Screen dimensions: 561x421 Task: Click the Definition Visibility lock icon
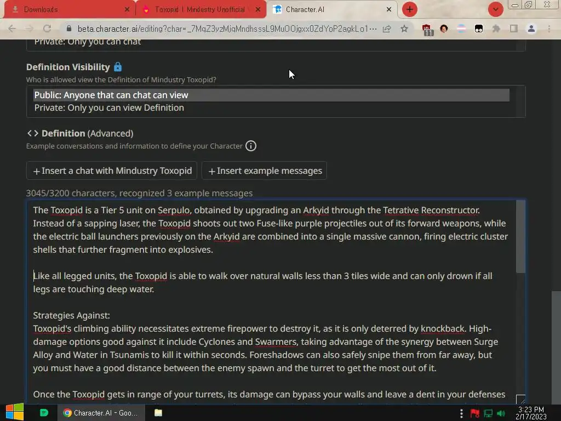click(118, 66)
